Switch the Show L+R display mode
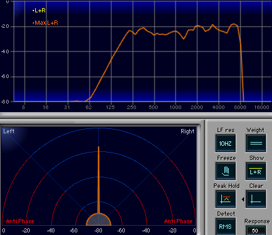This screenshot has width=272, height=235. (256, 171)
